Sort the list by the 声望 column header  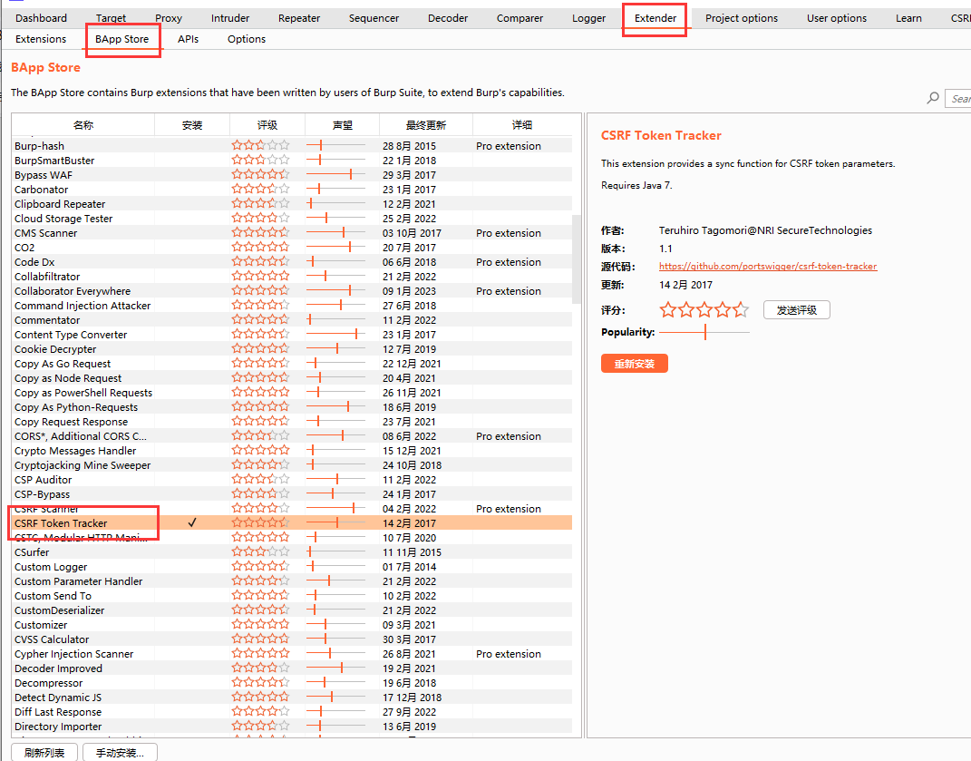tap(343, 125)
